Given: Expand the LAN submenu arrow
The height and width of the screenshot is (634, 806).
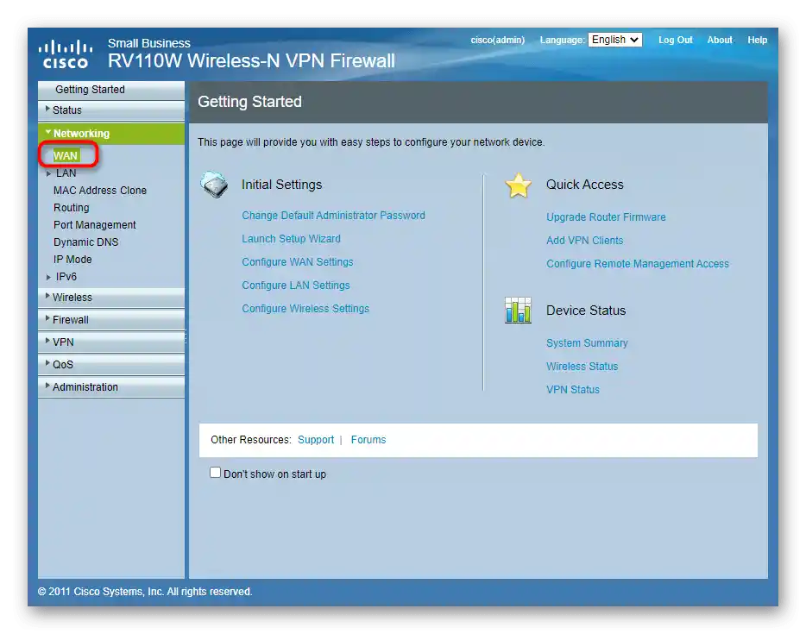Looking at the screenshot, I should click(x=48, y=174).
